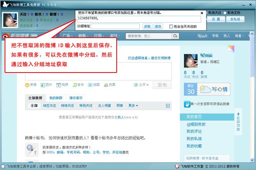Toggle the status bar checkbox at bottom left
256x170 pixels.
3,166
